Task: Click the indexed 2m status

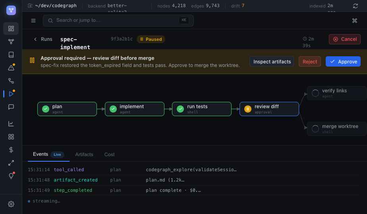Action: [x=321, y=6]
